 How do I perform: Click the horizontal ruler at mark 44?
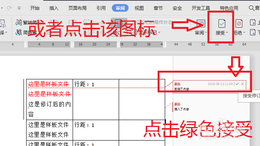[176, 44]
